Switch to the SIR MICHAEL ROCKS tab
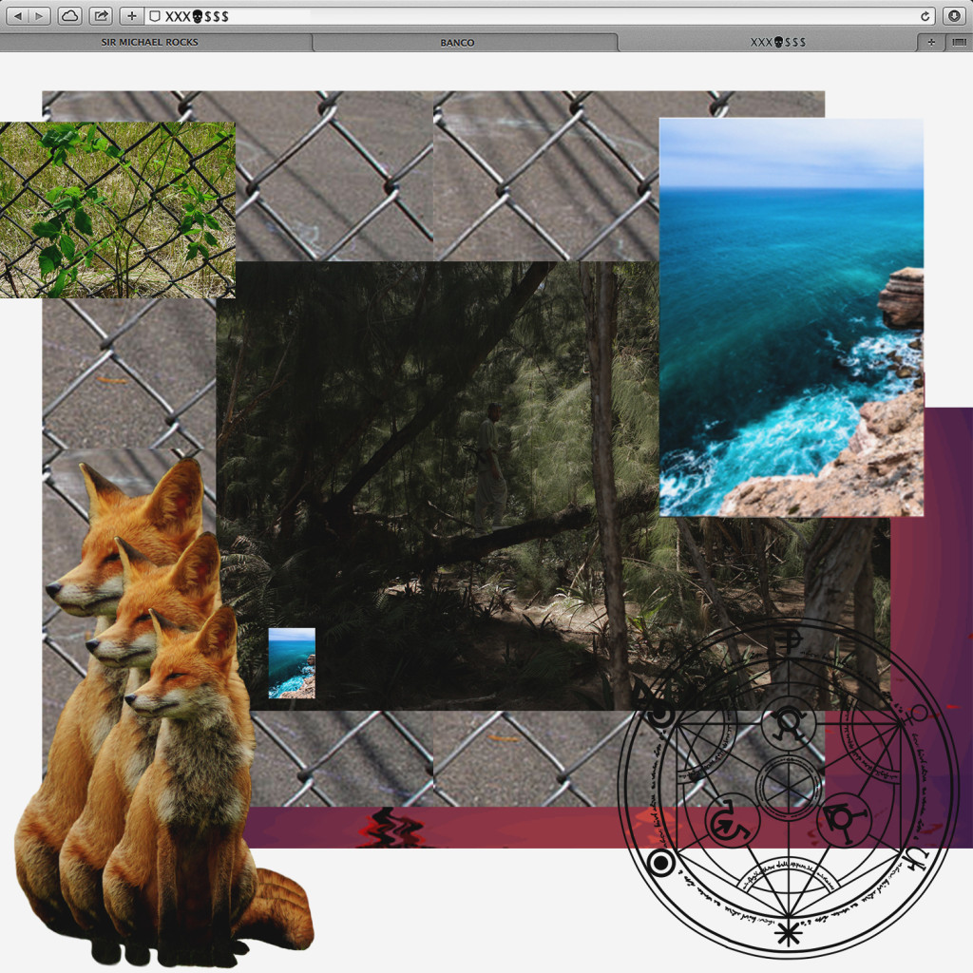The height and width of the screenshot is (973, 973). [149, 42]
